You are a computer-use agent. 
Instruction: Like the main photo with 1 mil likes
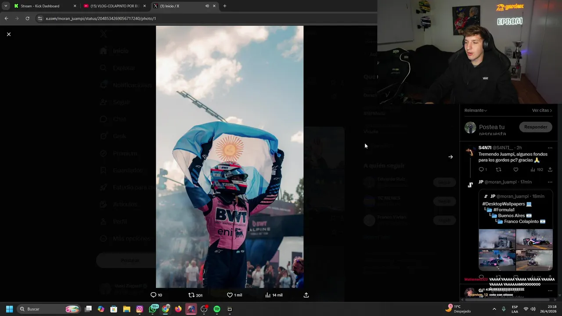(234, 295)
